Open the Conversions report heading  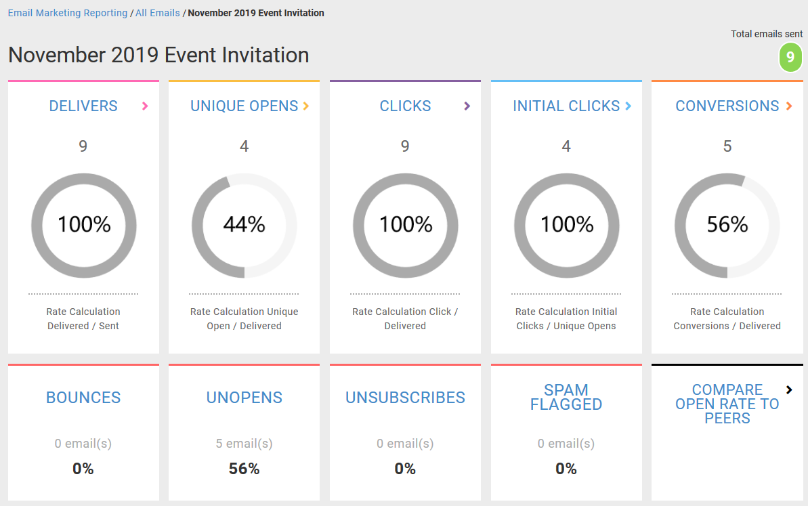[727, 106]
